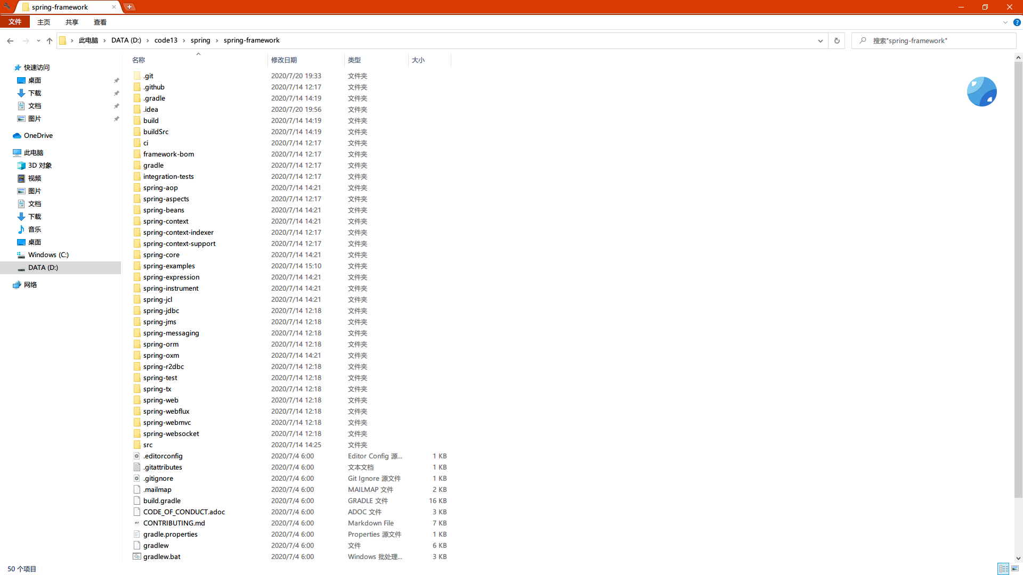The width and height of the screenshot is (1023, 575).
Task: Click the back navigation arrow
Action: (10, 40)
